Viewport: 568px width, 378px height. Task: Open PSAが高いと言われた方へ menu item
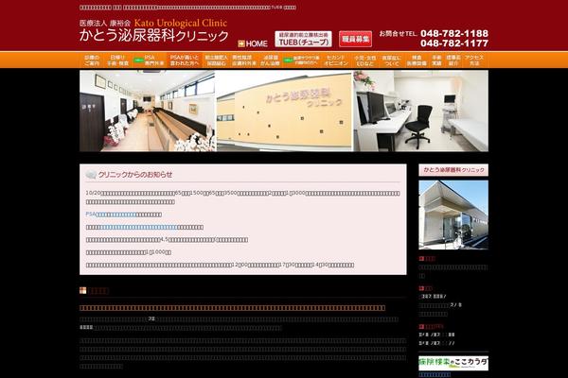click(185, 60)
